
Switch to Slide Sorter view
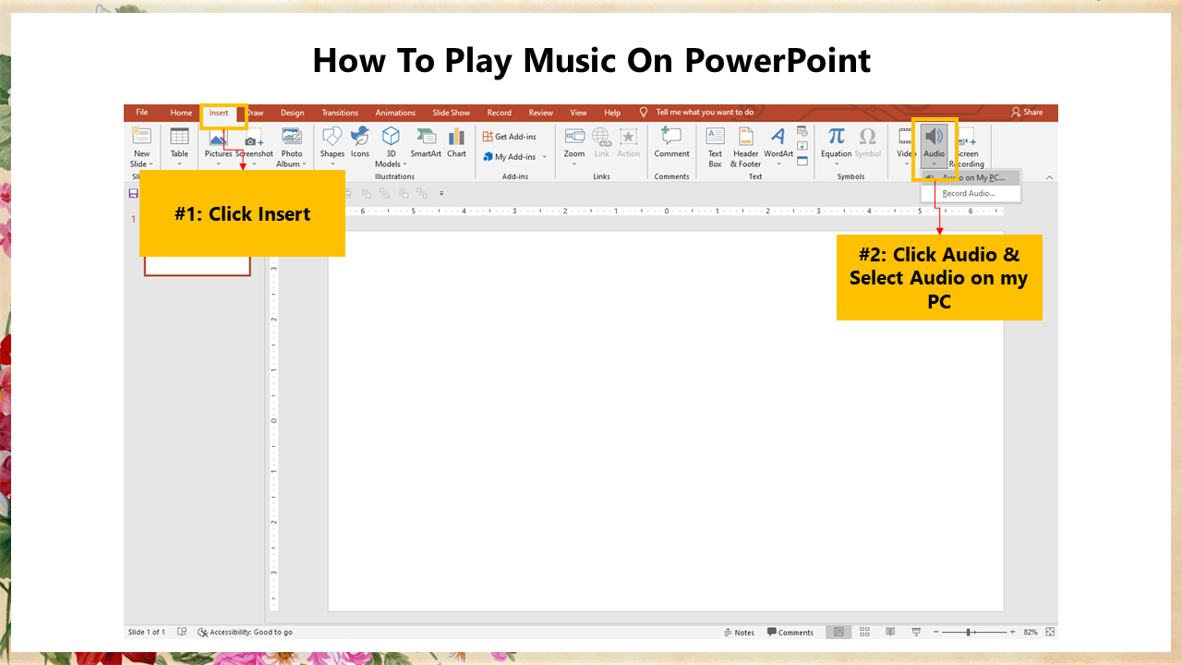865,632
